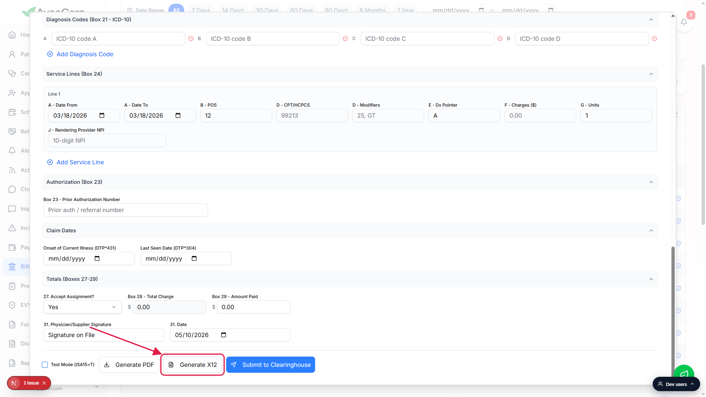
Task: Focus the ICD-10 code A field
Action: tap(118, 39)
